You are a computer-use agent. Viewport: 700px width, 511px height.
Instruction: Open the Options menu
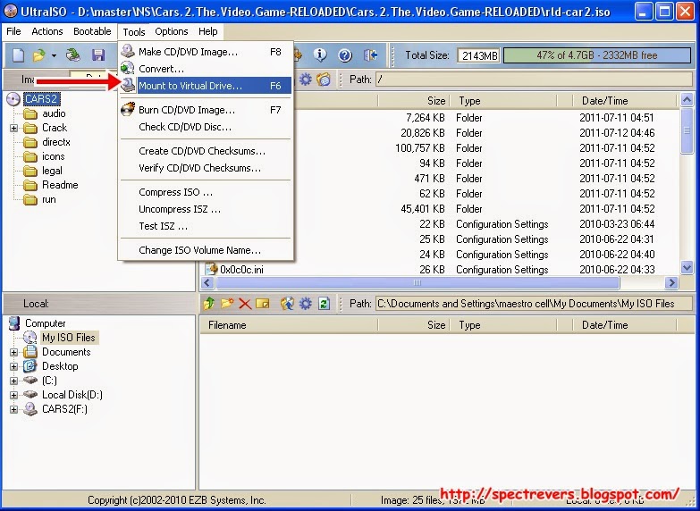pyautogui.click(x=172, y=31)
